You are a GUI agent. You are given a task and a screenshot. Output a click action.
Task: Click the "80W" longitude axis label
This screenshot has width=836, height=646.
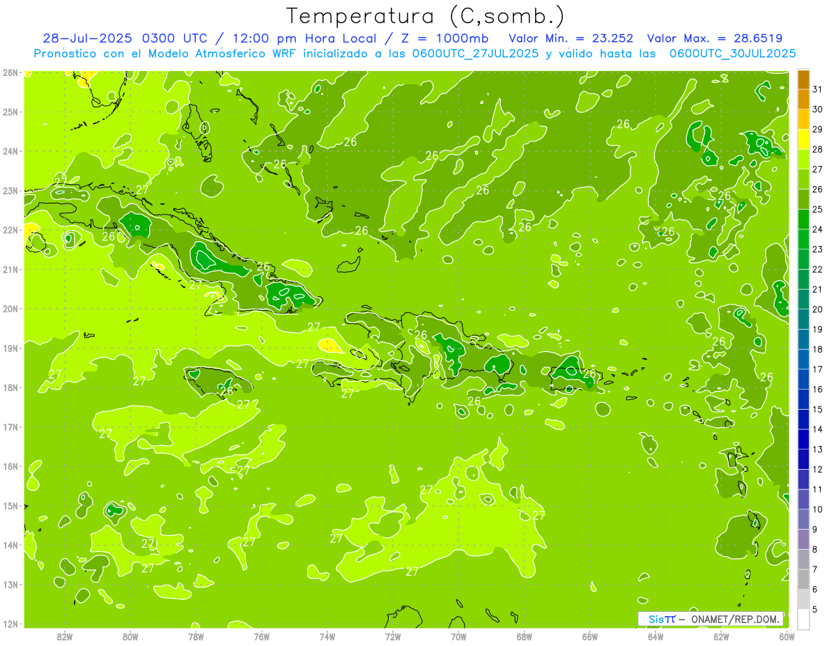click(130, 636)
